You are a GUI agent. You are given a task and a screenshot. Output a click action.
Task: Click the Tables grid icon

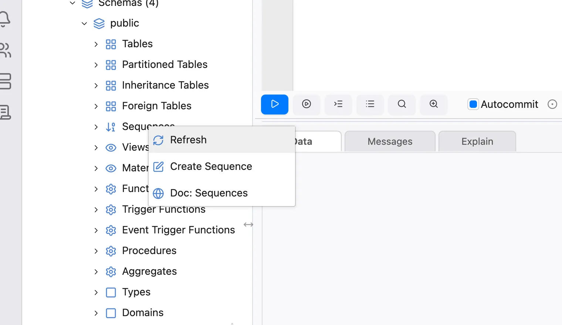(x=111, y=44)
